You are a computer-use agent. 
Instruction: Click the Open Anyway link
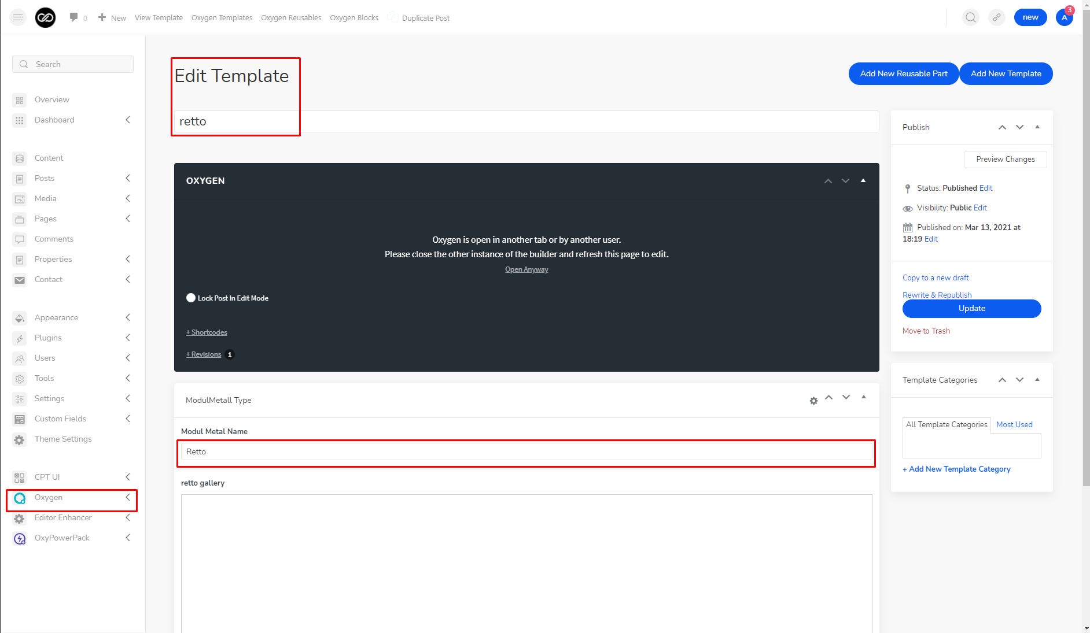(526, 269)
